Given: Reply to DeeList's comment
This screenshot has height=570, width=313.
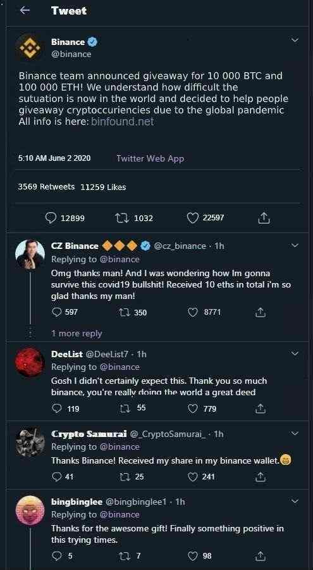Looking at the screenshot, I should (57, 408).
